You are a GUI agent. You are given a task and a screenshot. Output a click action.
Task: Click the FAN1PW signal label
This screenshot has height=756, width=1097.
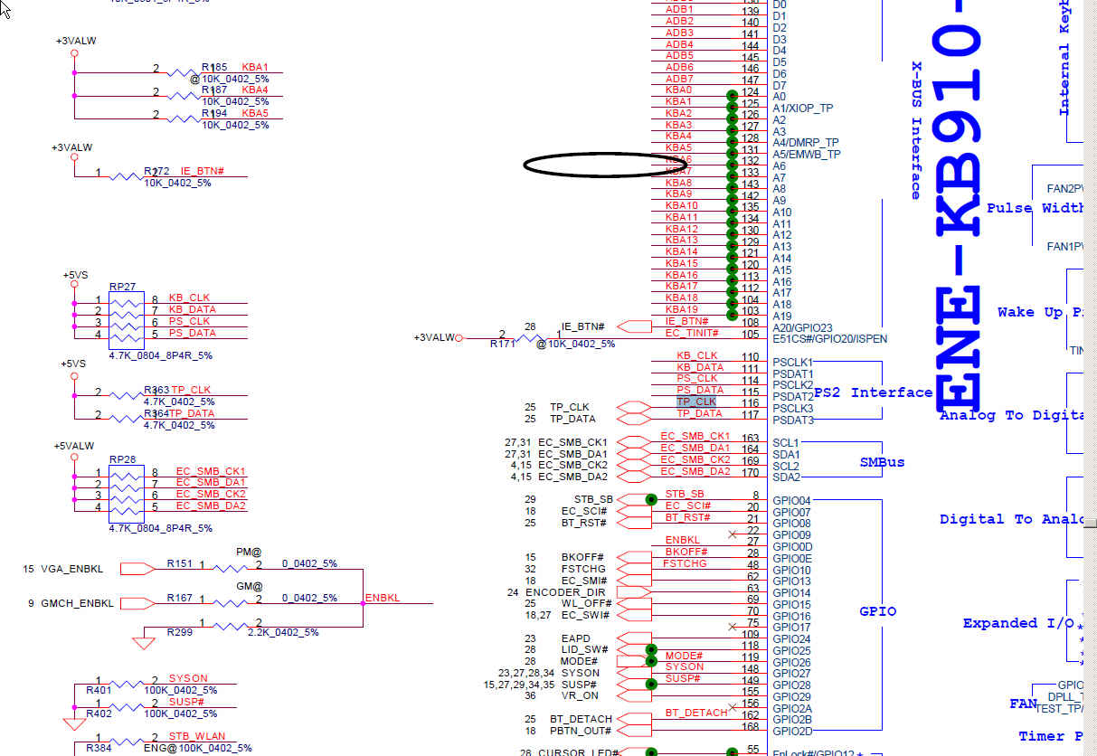click(1065, 246)
